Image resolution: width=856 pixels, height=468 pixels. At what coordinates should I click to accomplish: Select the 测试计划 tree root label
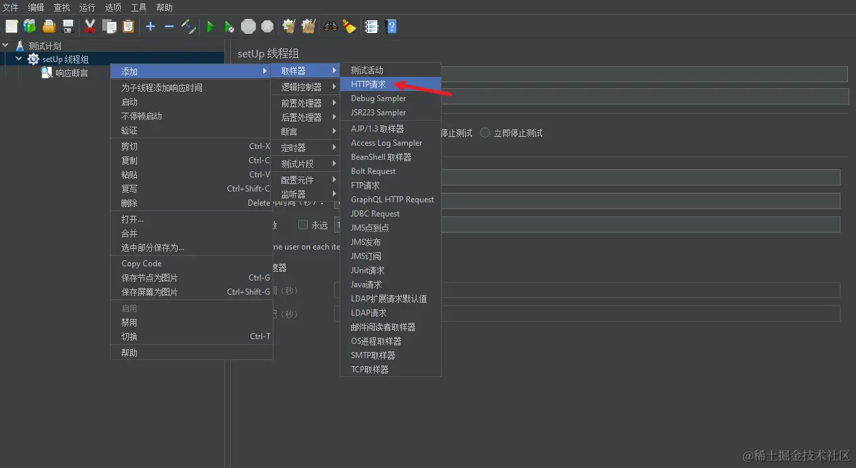(45, 46)
